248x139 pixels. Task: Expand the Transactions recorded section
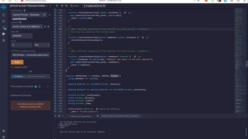click(x=48, y=86)
